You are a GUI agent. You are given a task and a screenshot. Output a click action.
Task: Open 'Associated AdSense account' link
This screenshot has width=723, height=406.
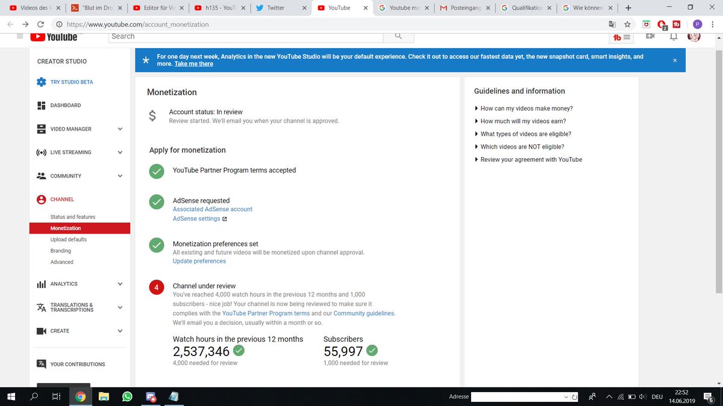(213, 209)
